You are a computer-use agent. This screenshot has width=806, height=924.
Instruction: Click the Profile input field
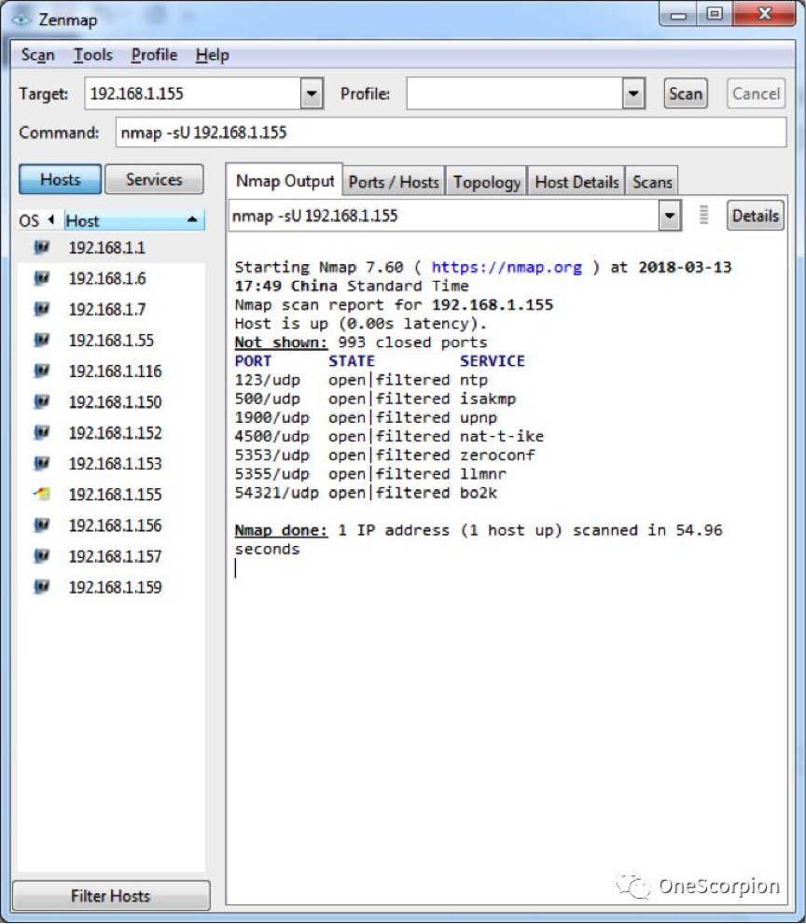click(514, 93)
